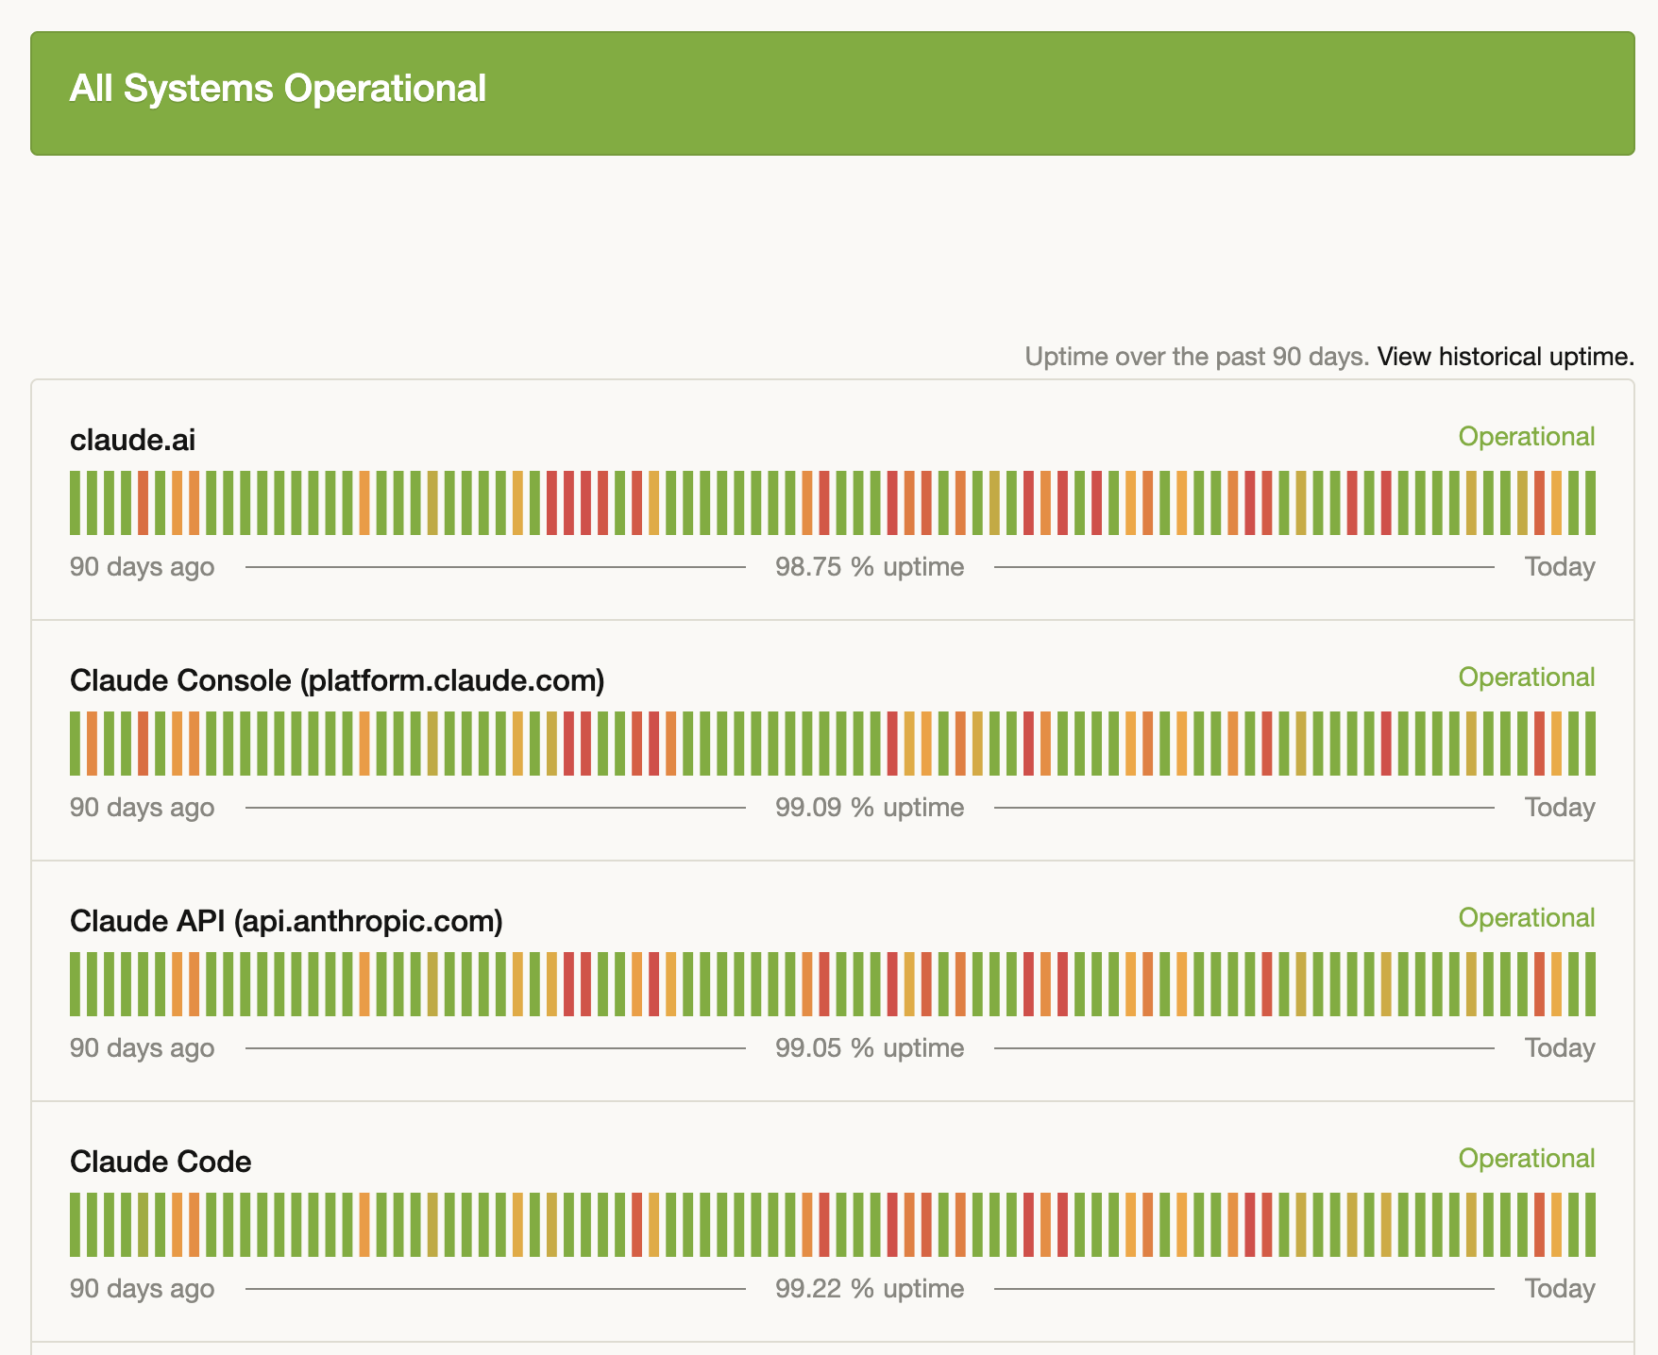Click Operational status beside Claude Code
Image resolution: width=1658 pixels, height=1355 pixels.
[1526, 1159]
